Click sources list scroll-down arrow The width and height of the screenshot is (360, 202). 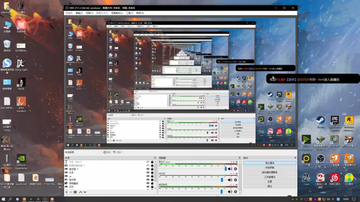click(155, 188)
